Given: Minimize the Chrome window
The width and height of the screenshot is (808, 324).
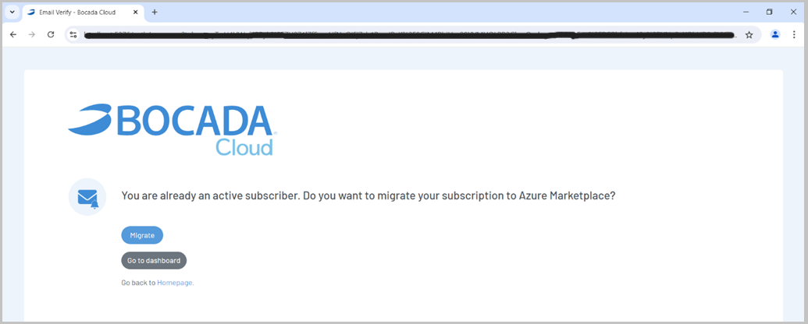Looking at the screenshot, I should point(746,12).
